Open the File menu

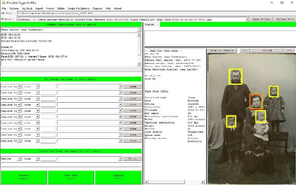tap(4, 8)
